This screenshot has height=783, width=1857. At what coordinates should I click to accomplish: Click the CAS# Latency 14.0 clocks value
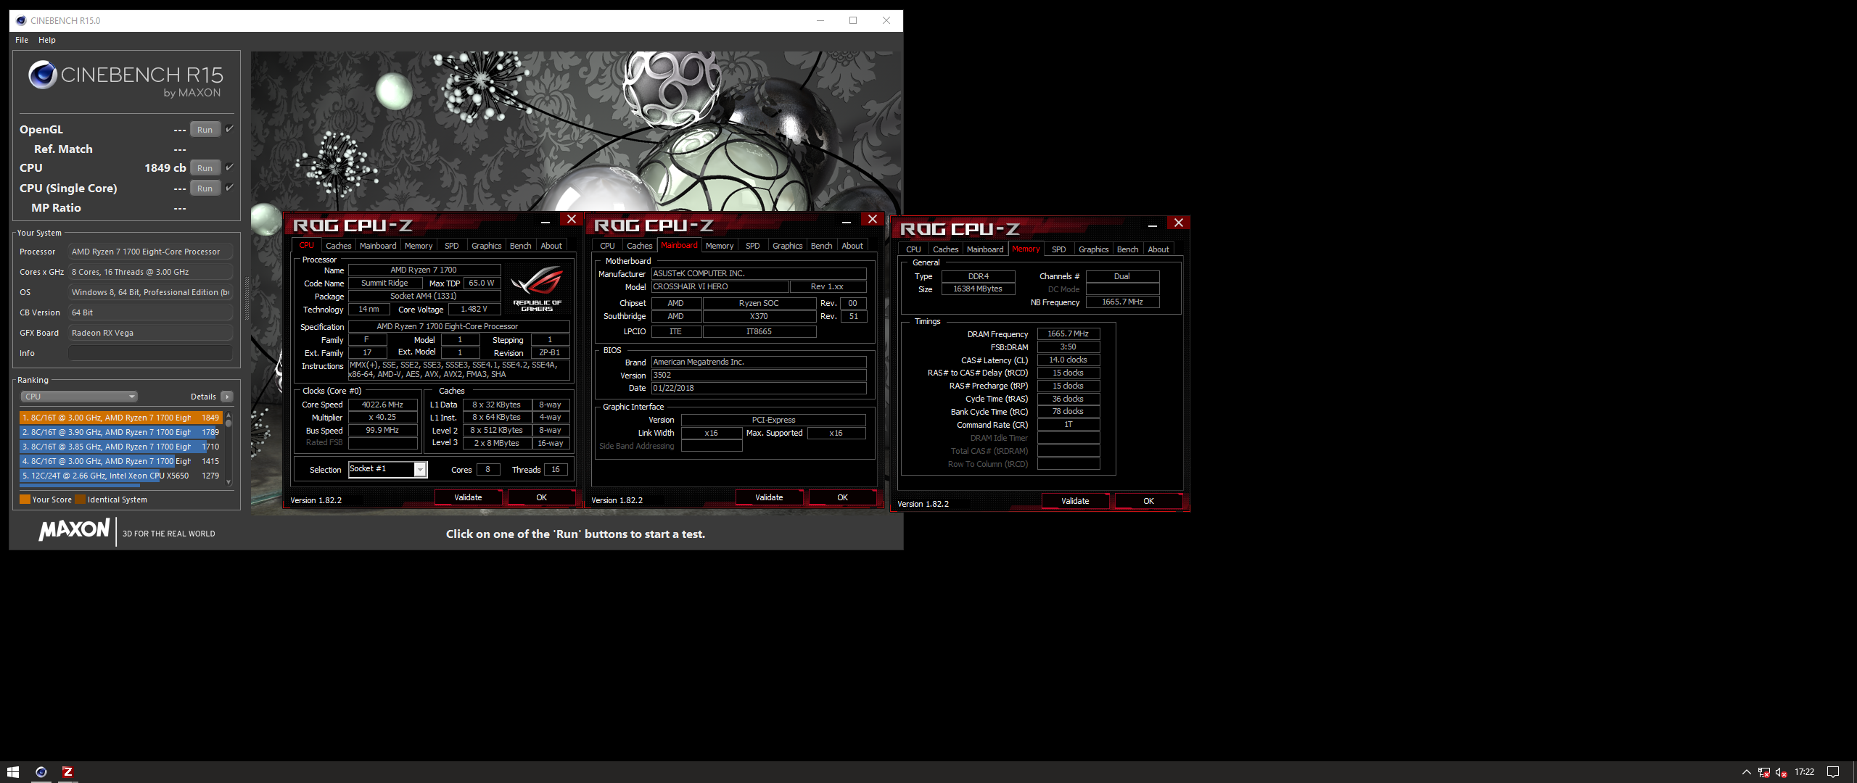(1068, 360)
